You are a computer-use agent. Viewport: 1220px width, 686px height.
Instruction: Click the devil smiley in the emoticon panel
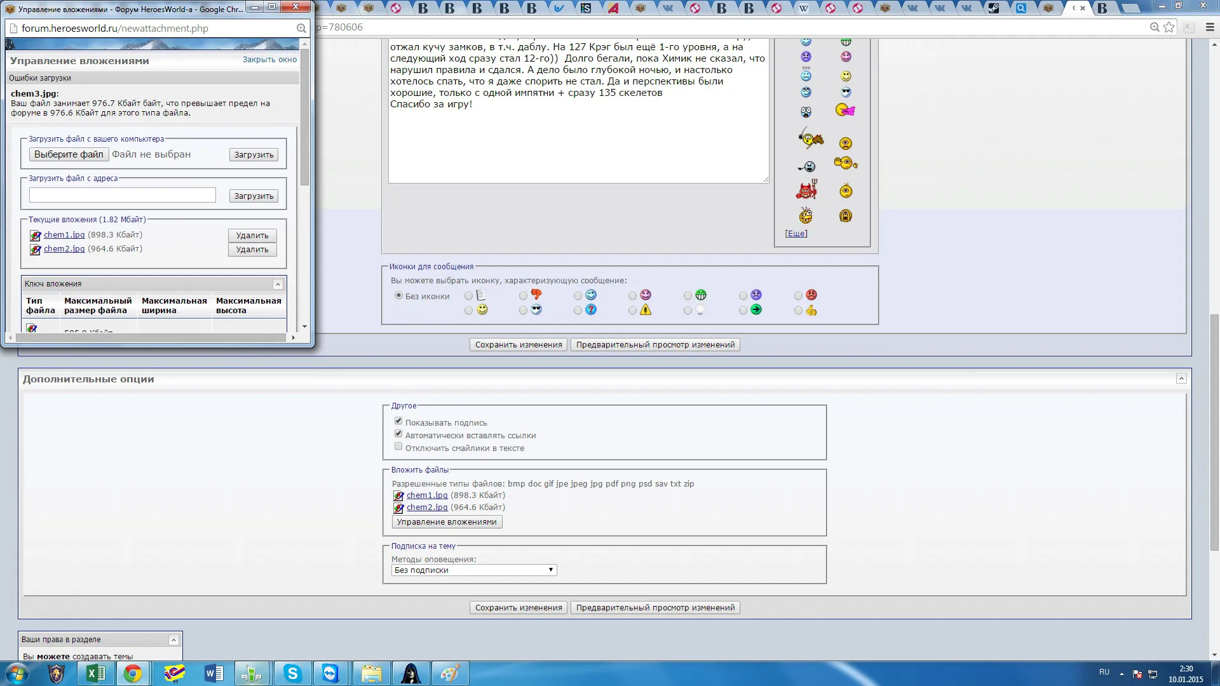806,189
